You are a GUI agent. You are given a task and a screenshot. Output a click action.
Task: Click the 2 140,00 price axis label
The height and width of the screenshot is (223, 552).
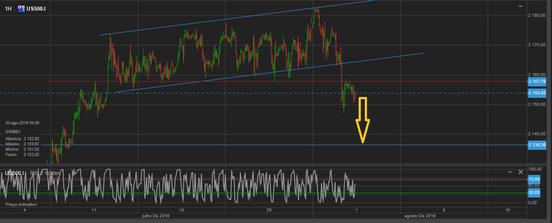click(x=537, y=134)
